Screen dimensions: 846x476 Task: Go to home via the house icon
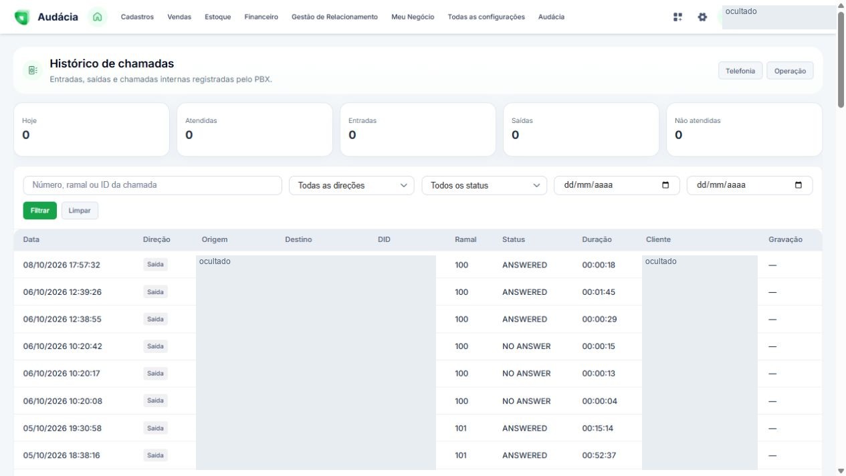[97, 17]
